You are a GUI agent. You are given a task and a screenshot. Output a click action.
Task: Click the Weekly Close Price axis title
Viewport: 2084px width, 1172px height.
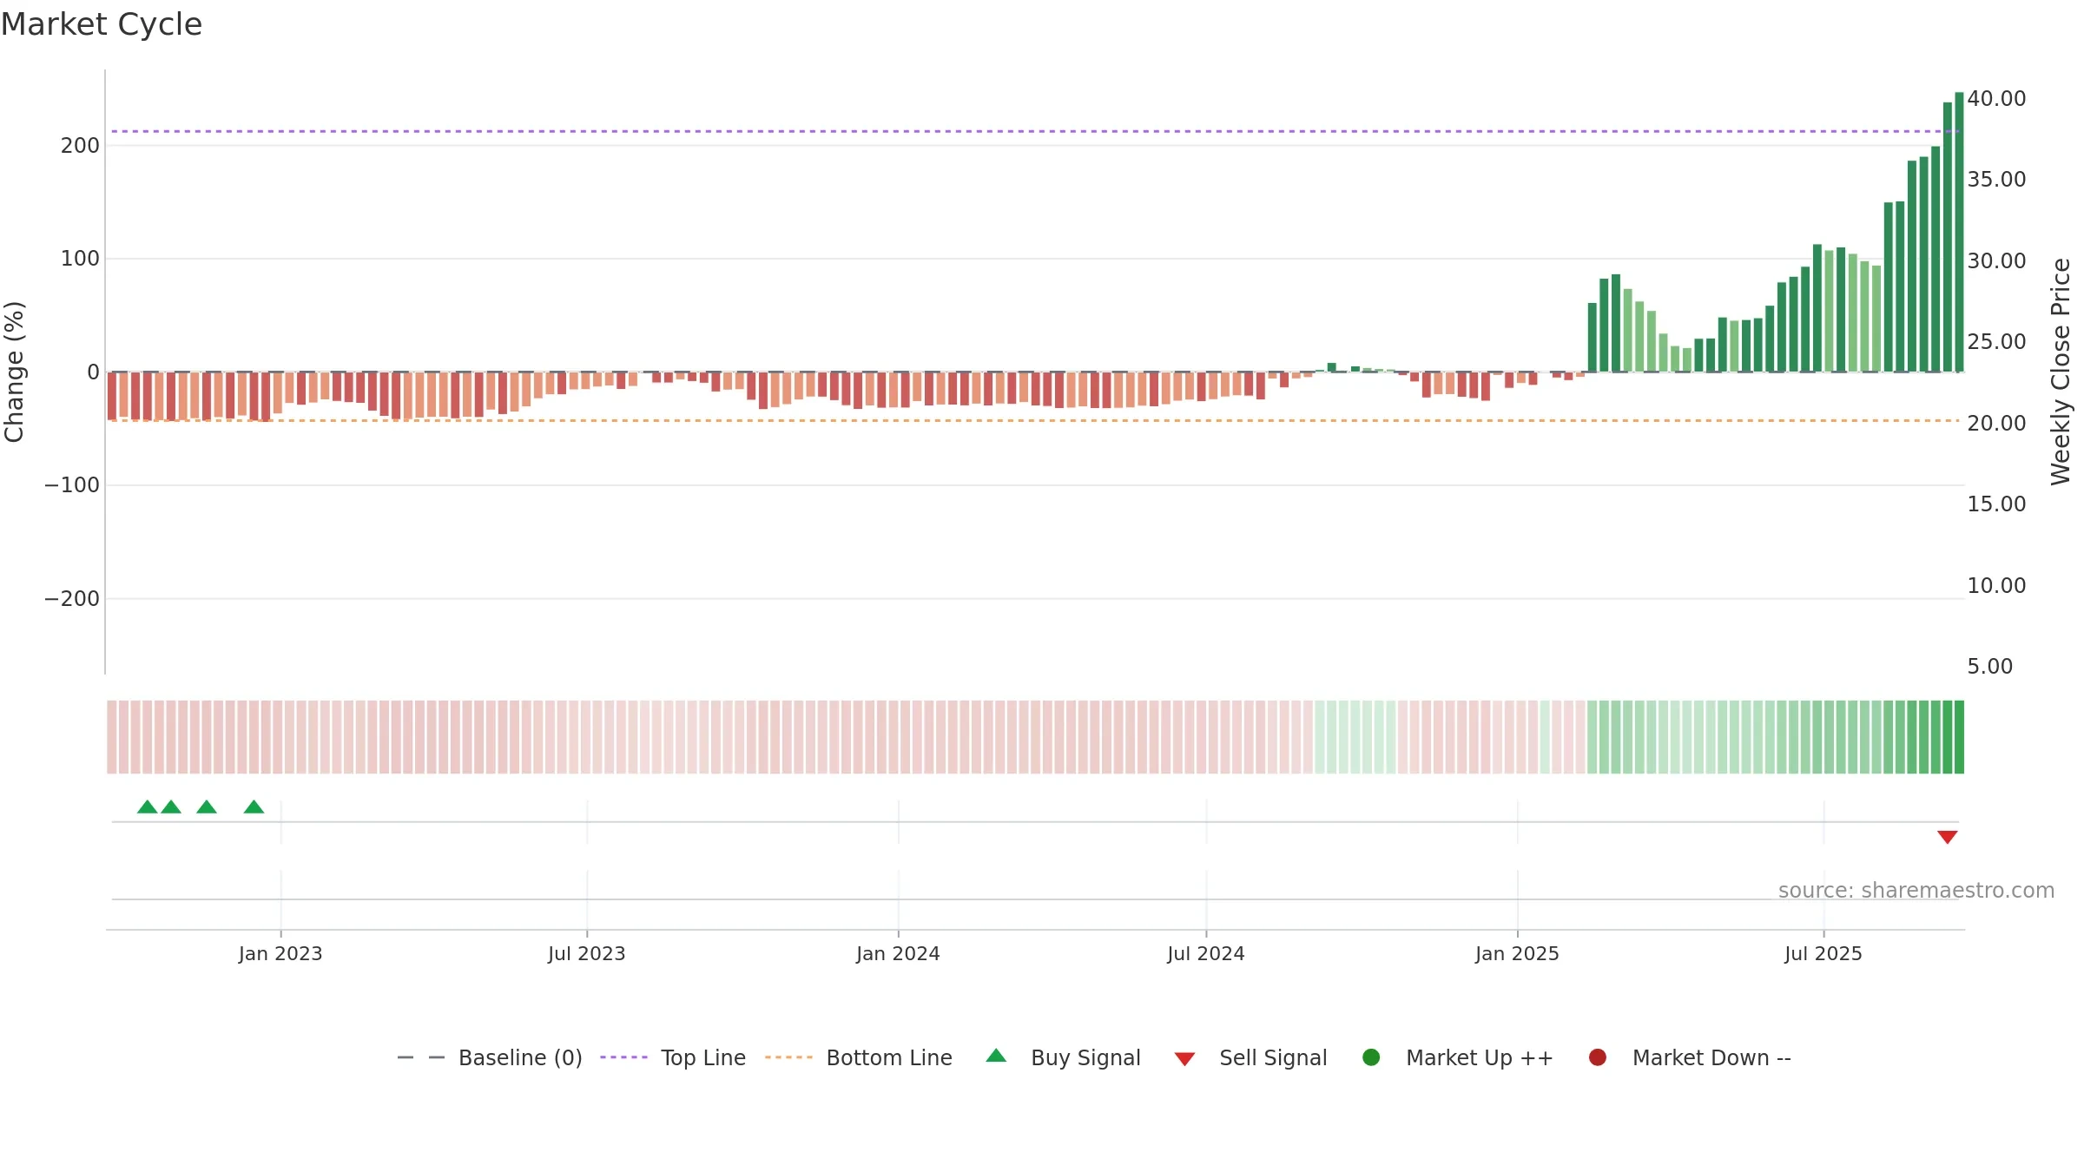(x=2061, y=372)
